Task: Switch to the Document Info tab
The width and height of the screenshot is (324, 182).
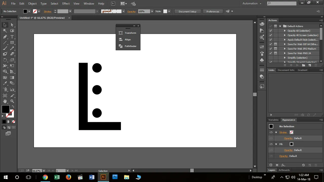Action: pos(286,70)
